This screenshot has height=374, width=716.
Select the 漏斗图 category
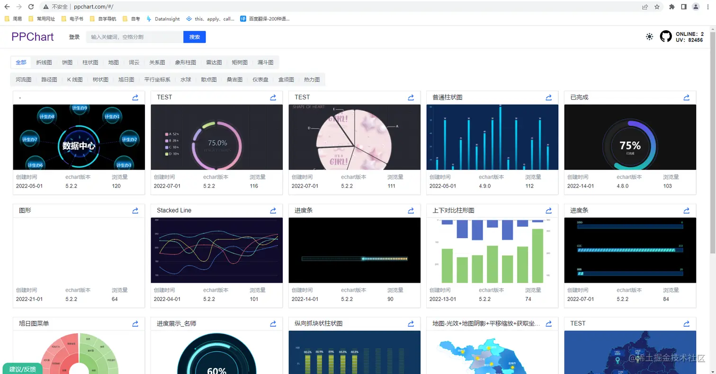pyautogui.click(x=265, y=62)
